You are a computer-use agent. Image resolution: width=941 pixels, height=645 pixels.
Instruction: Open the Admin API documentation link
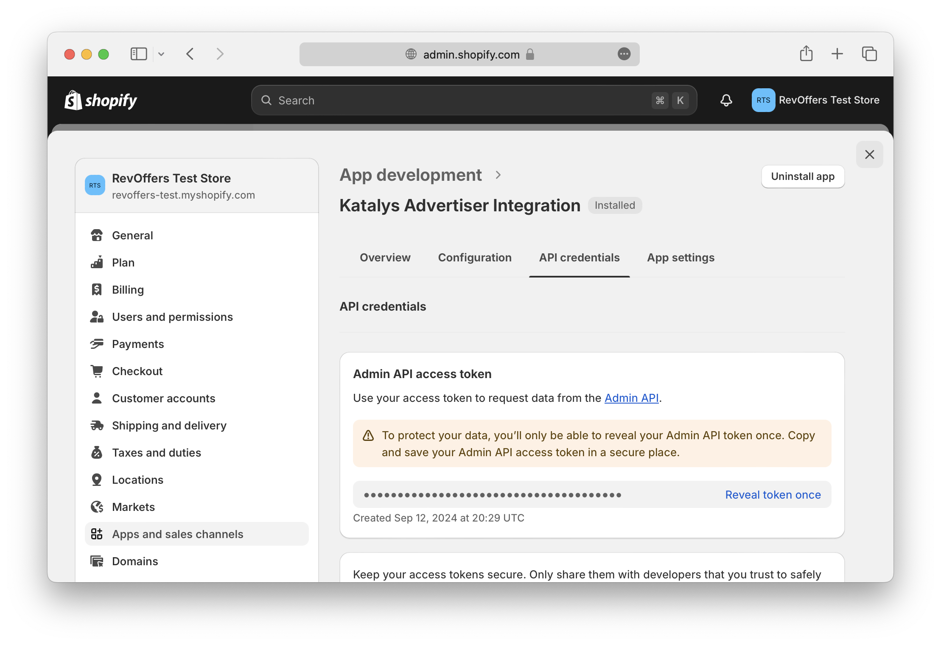click(x=632, y=398)
